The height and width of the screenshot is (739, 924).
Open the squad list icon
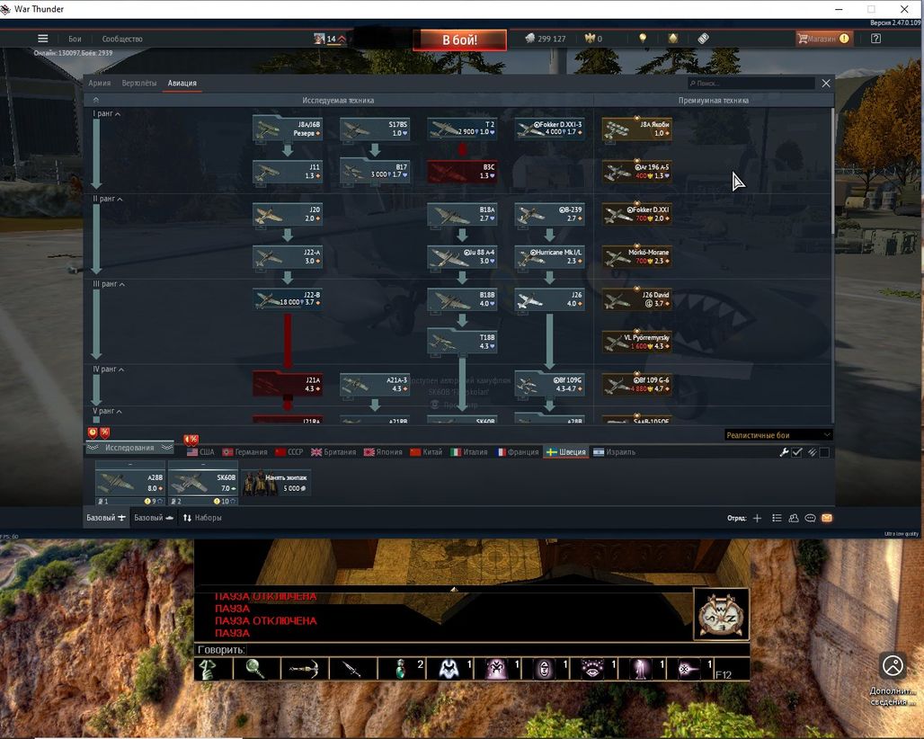[x=777, y=518]
